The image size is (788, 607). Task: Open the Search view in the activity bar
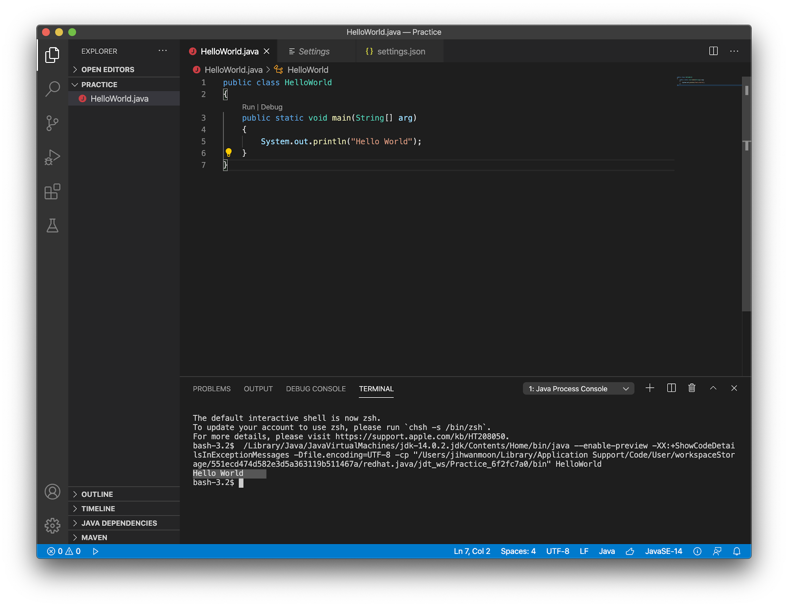53,88
